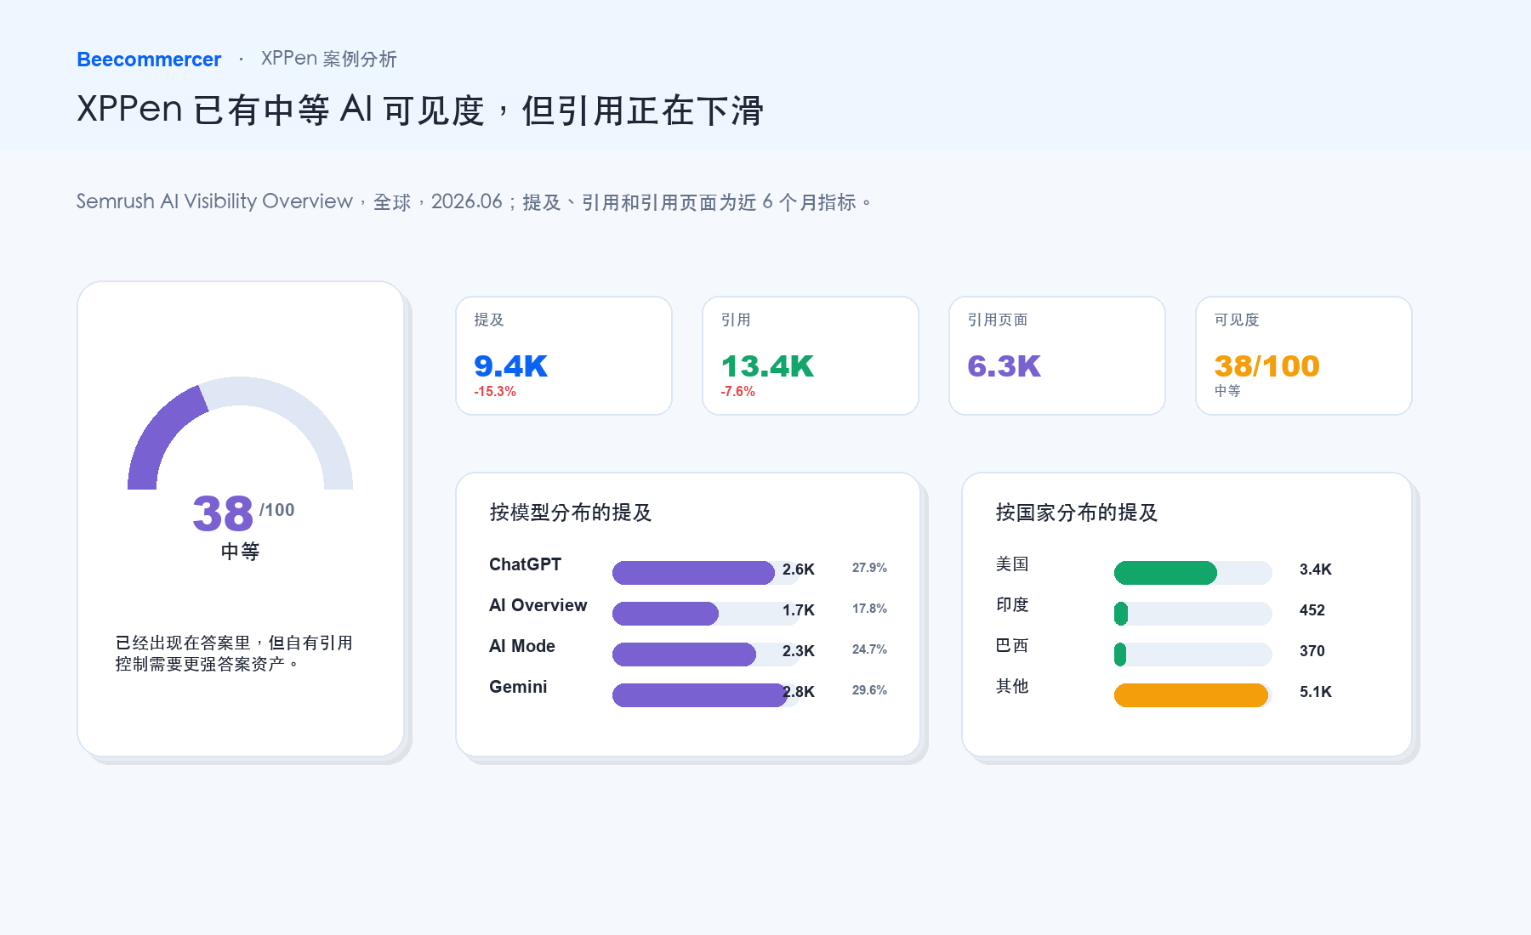Click the XPPen 案例分析 breadcrumb text

click(x=328, y=59)
